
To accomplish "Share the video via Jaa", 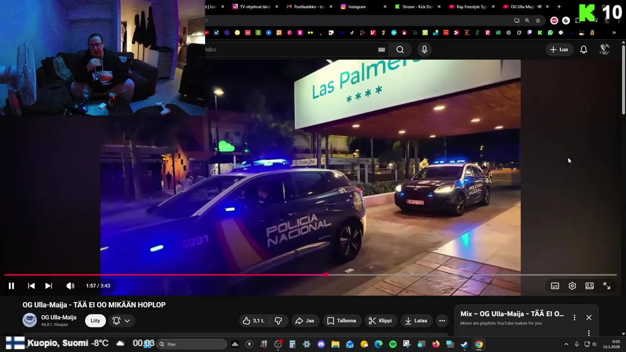I will pyautogui.click(x=305, y=321).
